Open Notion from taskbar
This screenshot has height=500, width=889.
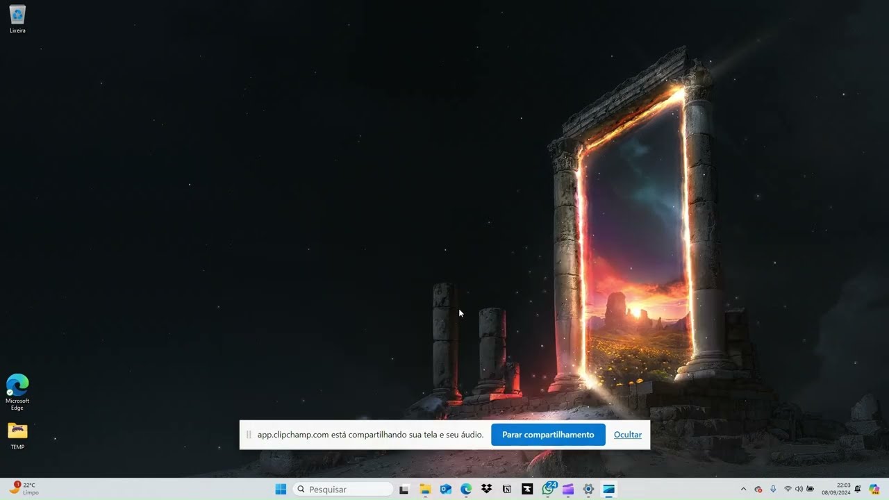[x=507, y=490]
